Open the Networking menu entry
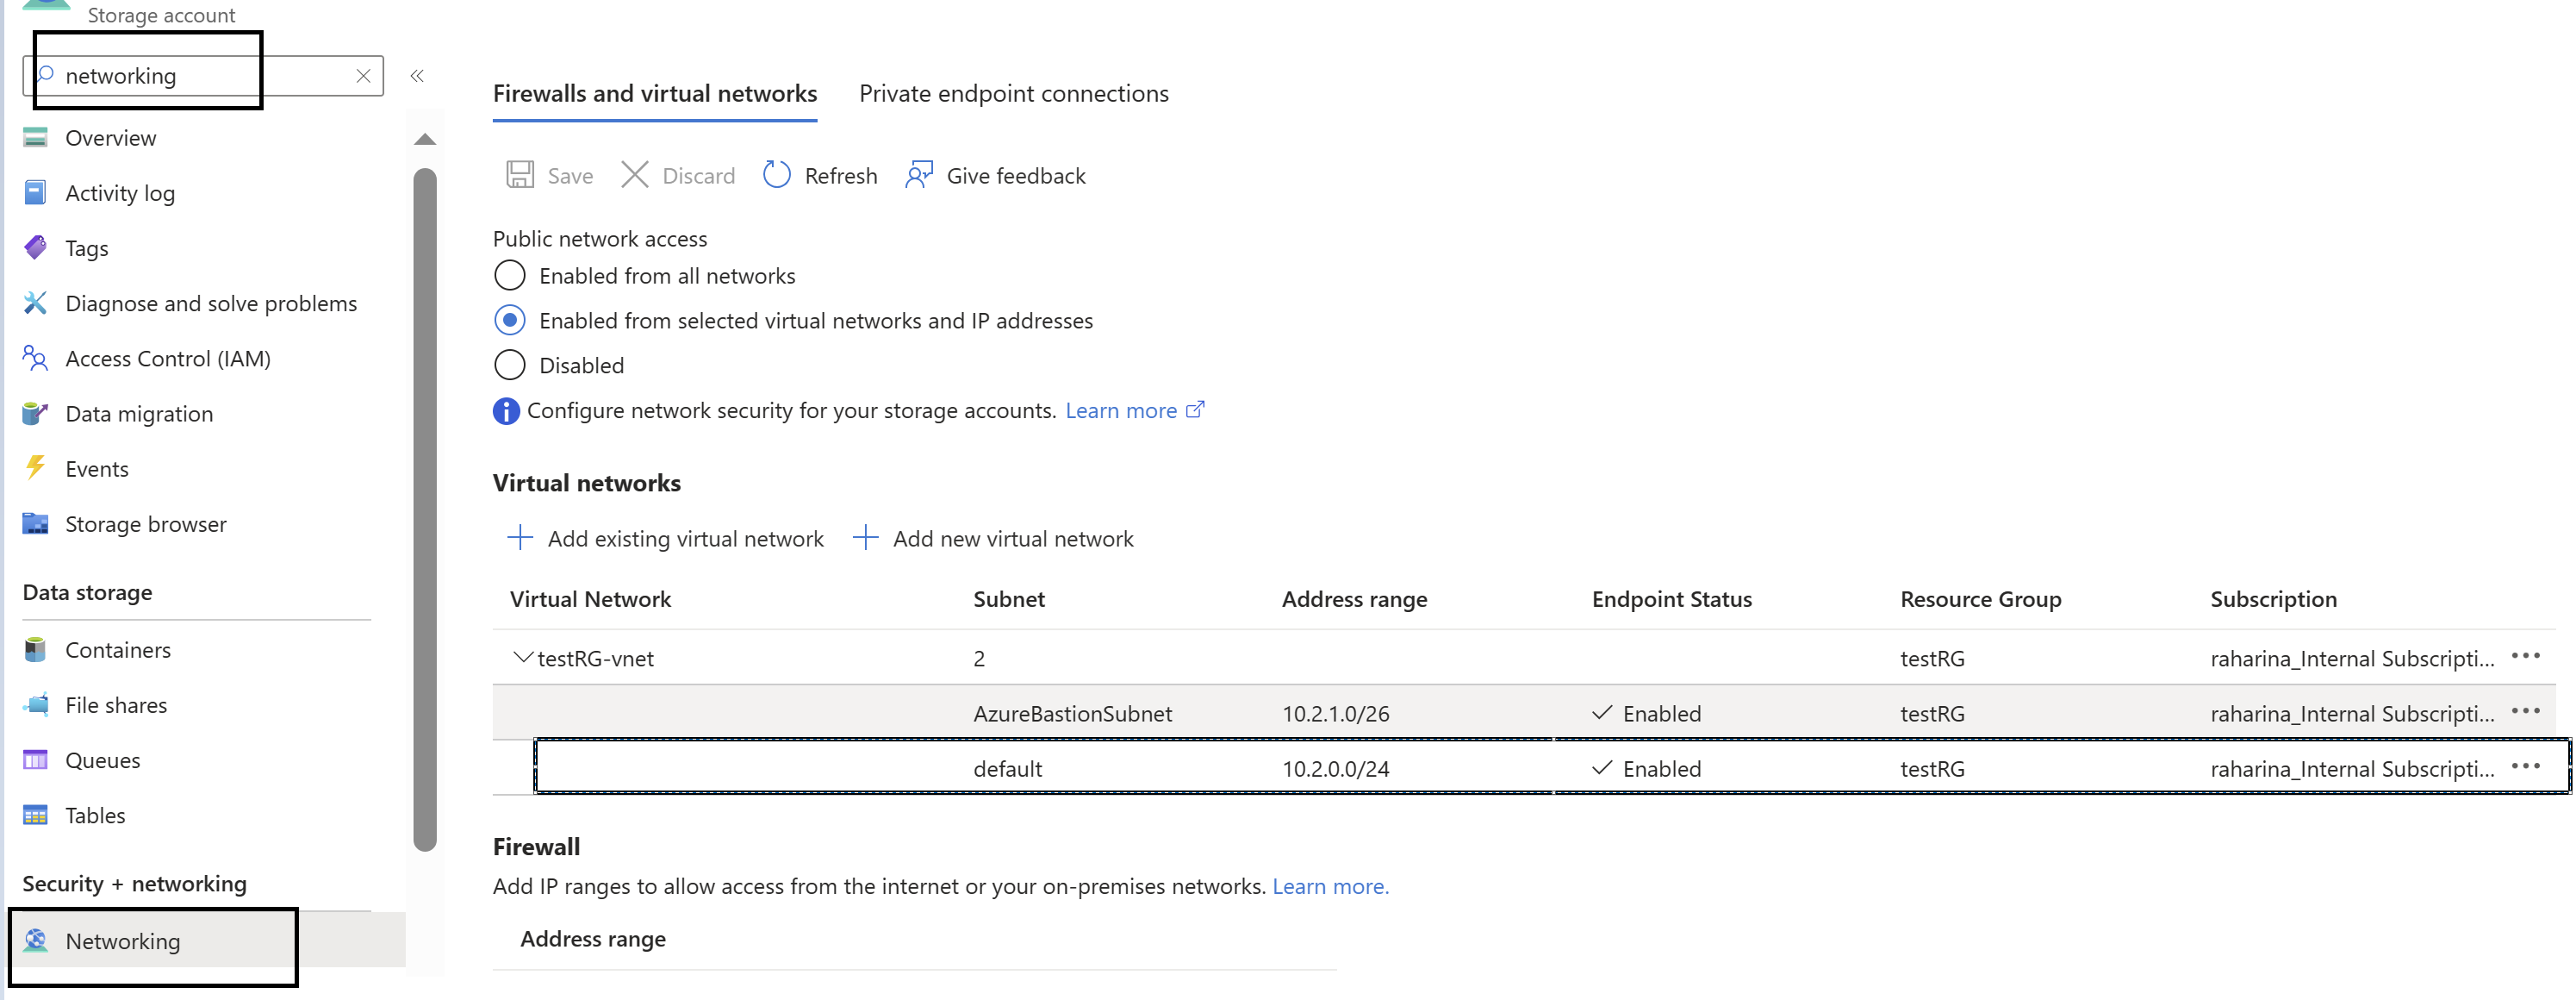This screenshot has width=2576, height=1000. tap(122, 941)
